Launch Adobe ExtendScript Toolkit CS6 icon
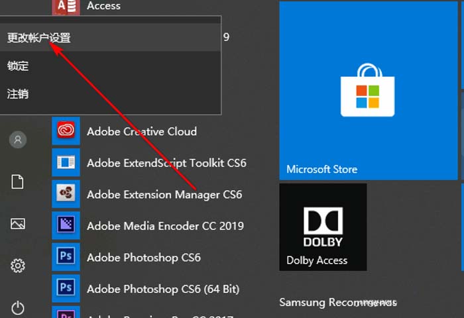Viewport: 464px width, 318px height. click(66, 162)
